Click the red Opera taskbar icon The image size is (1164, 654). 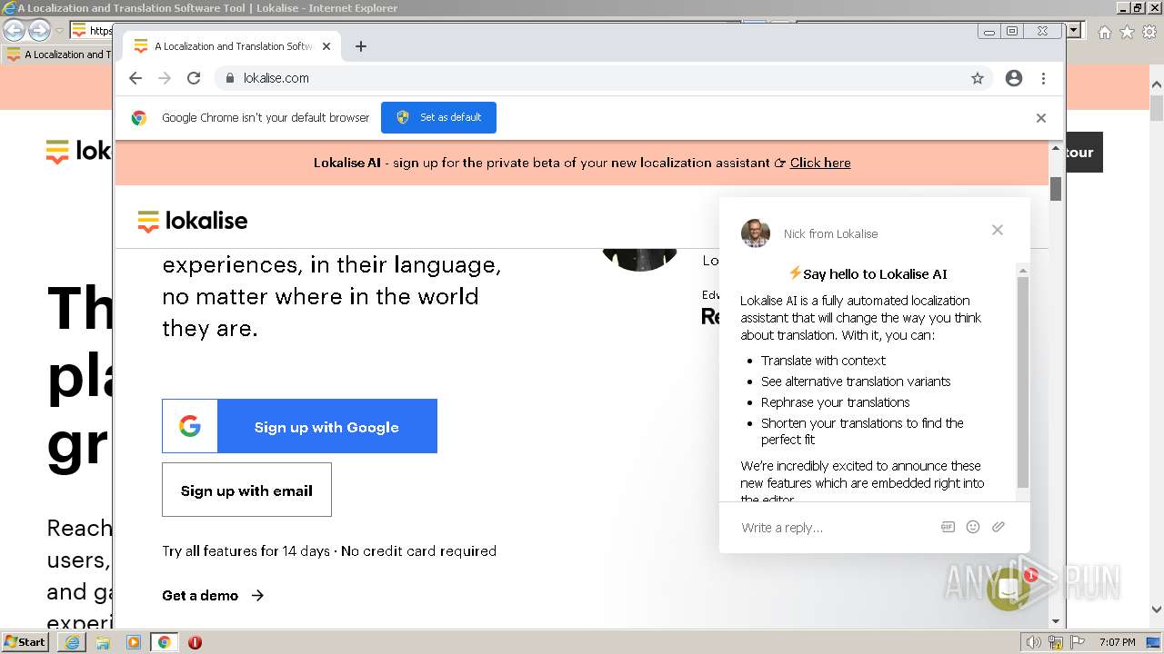pos(195,642)
